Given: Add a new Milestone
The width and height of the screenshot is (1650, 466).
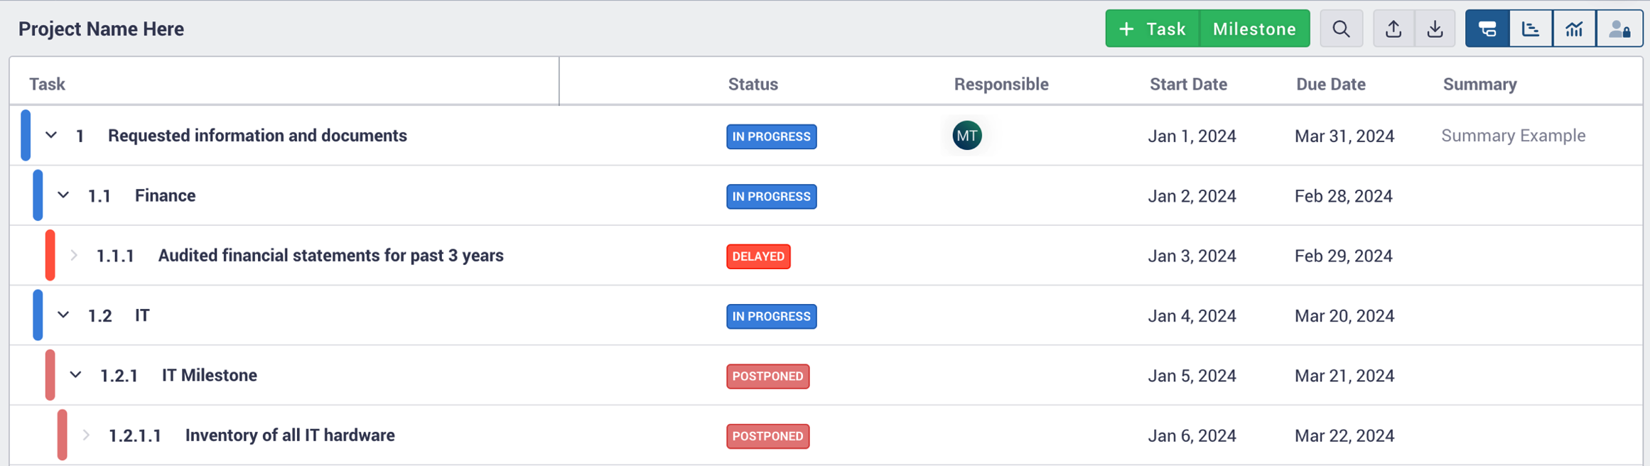Looking at the screenshot, I should click(1255, 29).
